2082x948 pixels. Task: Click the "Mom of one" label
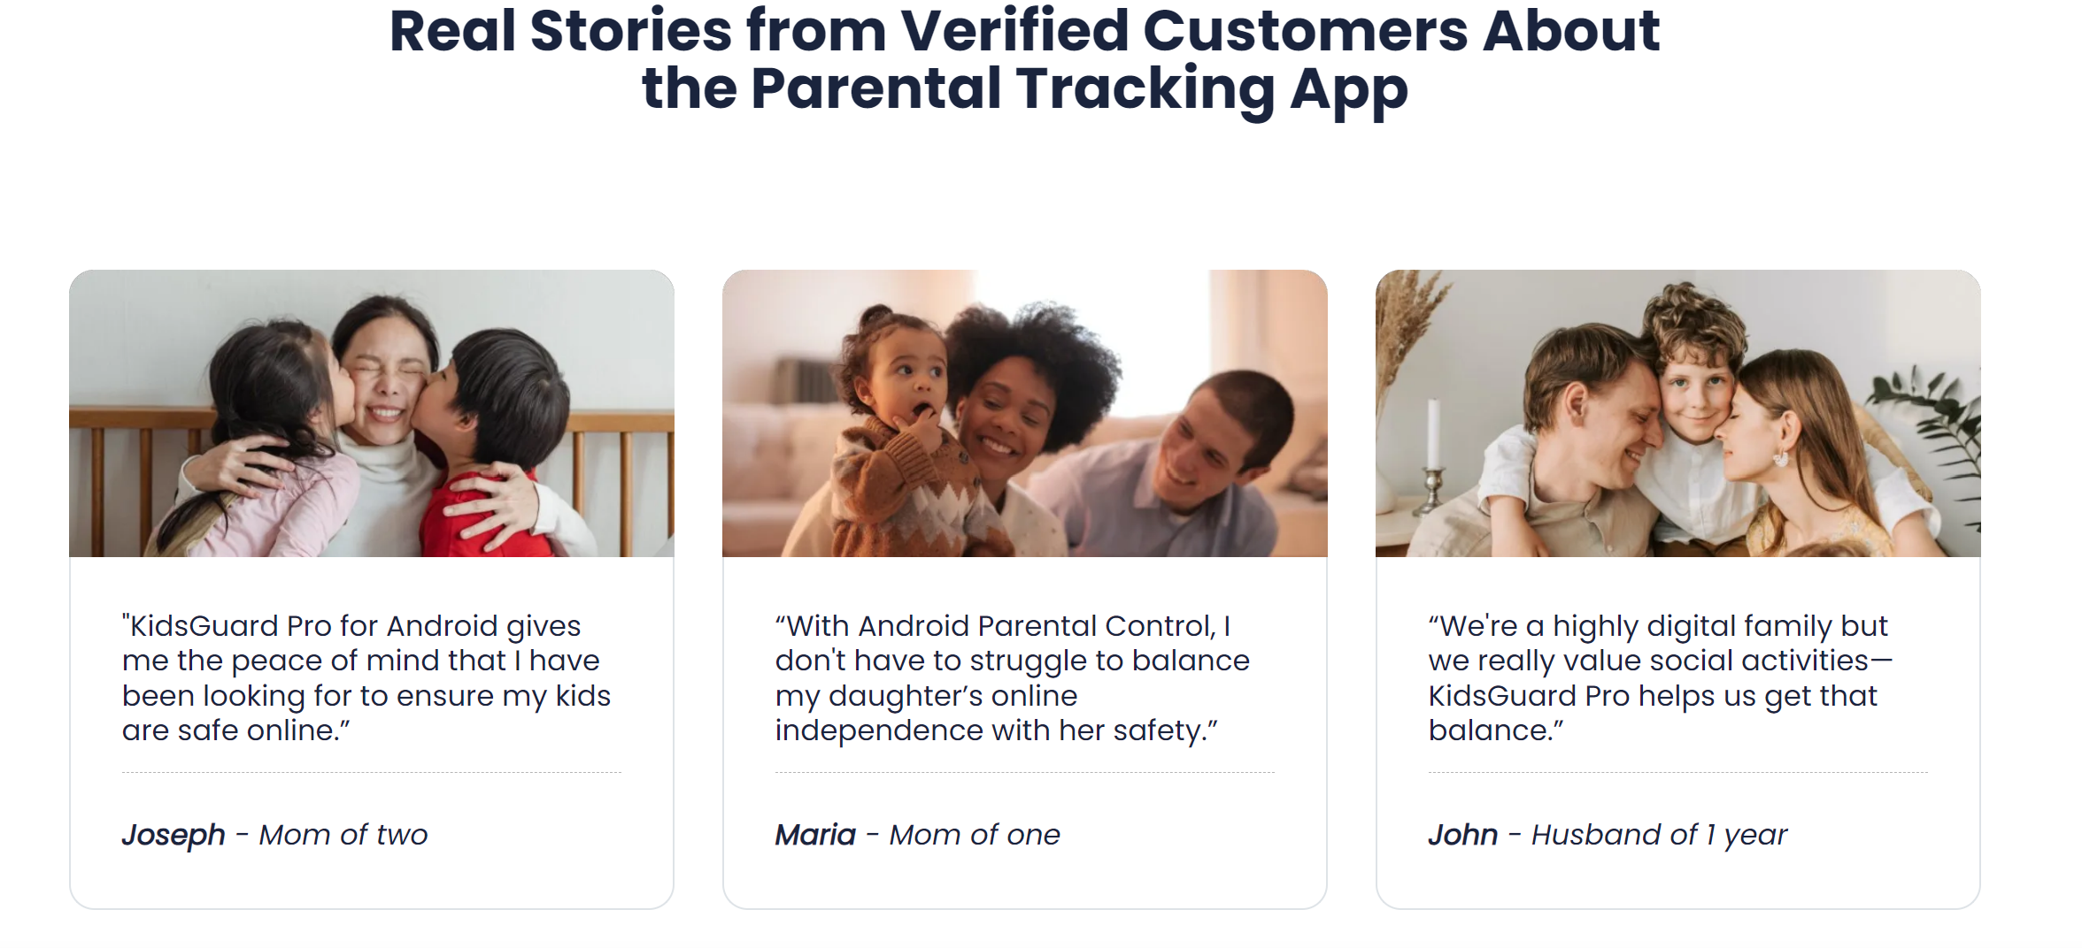975,835
